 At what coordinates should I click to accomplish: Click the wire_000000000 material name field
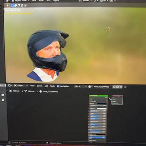click(x=103, y=87)
